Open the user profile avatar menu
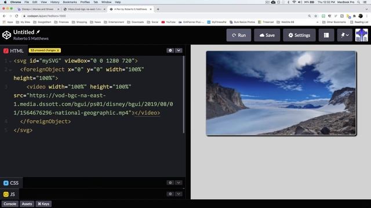 (362, 35)
